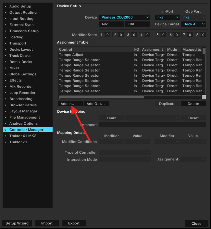Viewport: 211px width, 229px height.
Task: Click the Learn button
Action: point(111,118)
